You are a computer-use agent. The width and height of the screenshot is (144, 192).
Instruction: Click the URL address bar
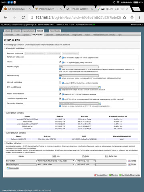pos(78,18)
